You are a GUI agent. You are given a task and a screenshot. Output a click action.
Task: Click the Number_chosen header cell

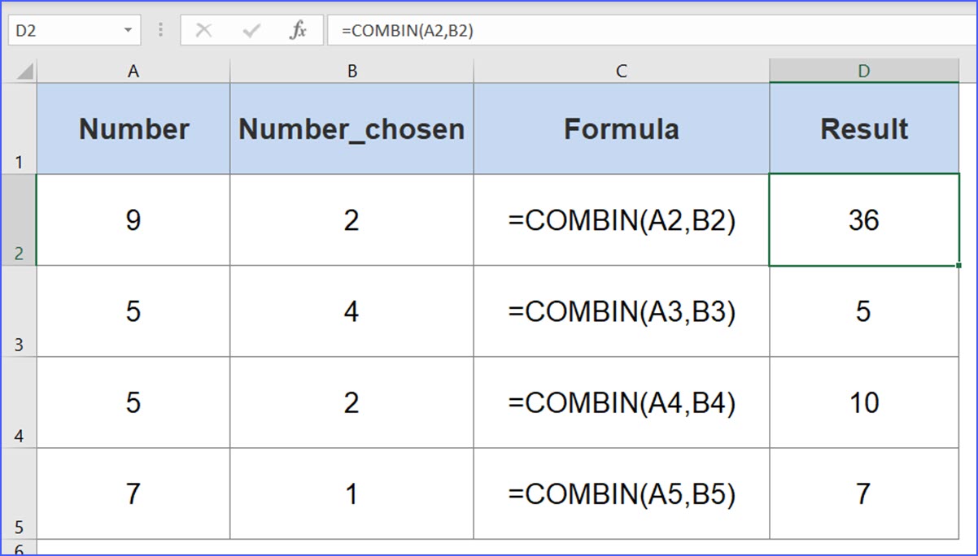(x=351, y=128)
